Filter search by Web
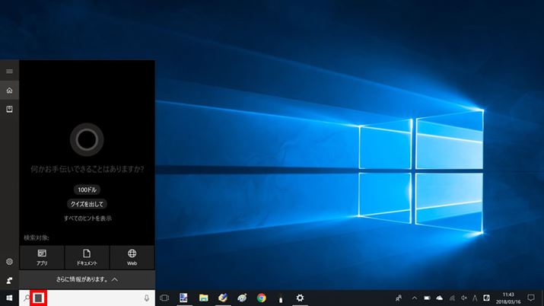Screen dimensions: 544x306 (x=132, y=257)
